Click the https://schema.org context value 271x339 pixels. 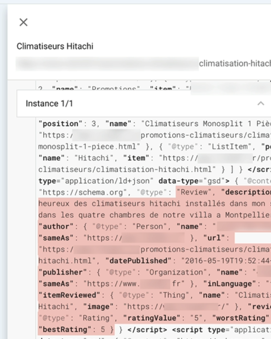[x=83, y=192]
